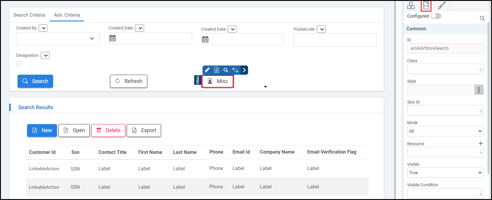Select the Designation radio button
The width and height of the screenshot is (492, 200).
coord(19,63)
